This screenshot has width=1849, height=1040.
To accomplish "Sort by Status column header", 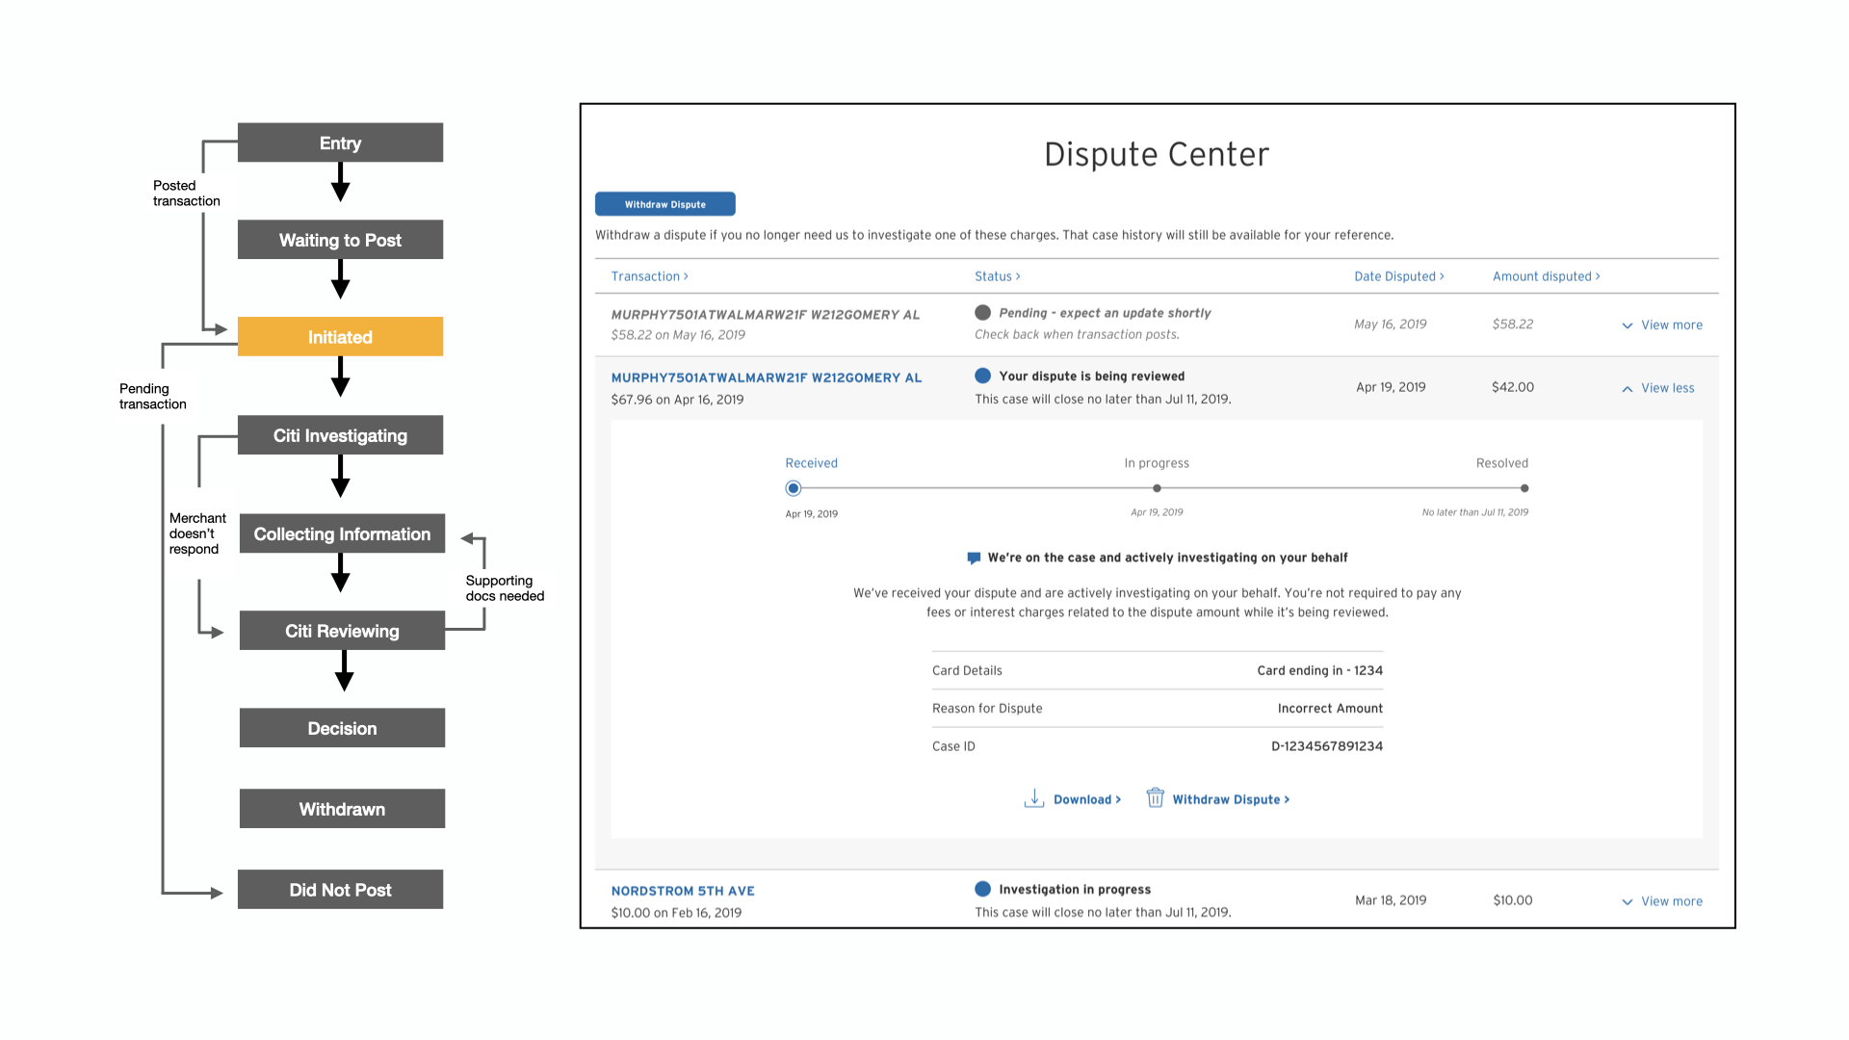I will (x=997, y=276).
